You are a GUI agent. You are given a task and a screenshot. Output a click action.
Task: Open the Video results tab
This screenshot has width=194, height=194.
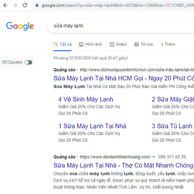pyautogui.click(x=118, y=44)
